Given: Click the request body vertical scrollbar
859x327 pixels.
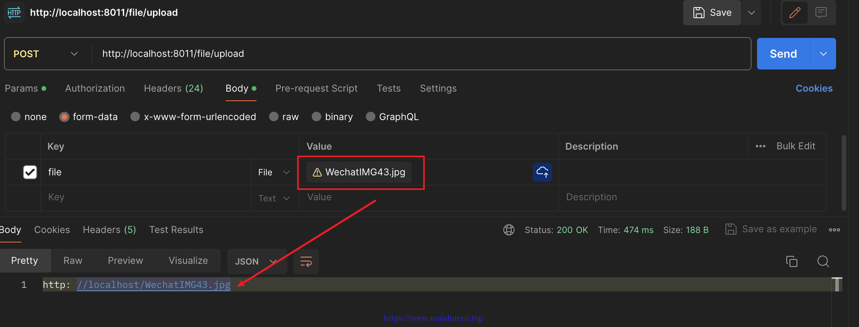Looking at the screenshot, I should click(844, 173).
